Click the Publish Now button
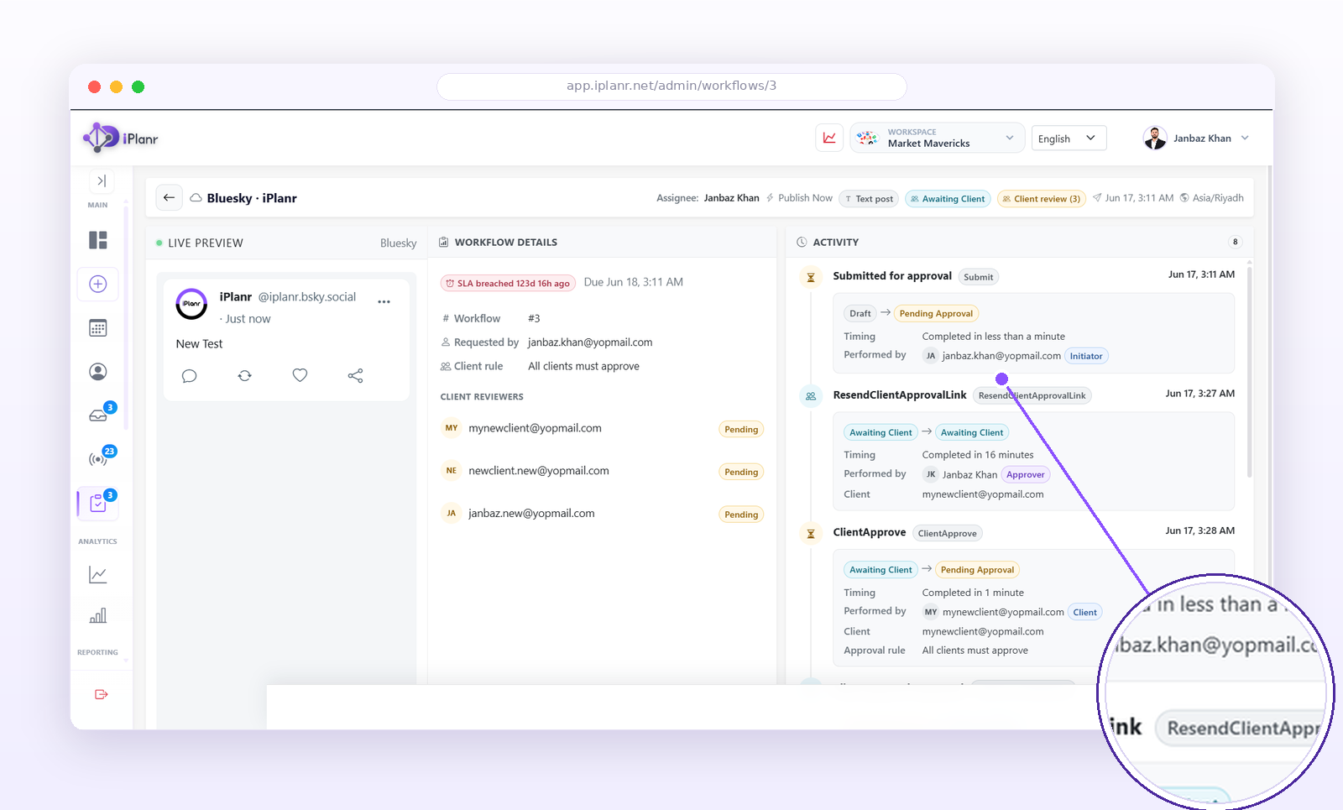This screenshot has height=810, width=1343. pyautogui.click(x=799, y=198)
